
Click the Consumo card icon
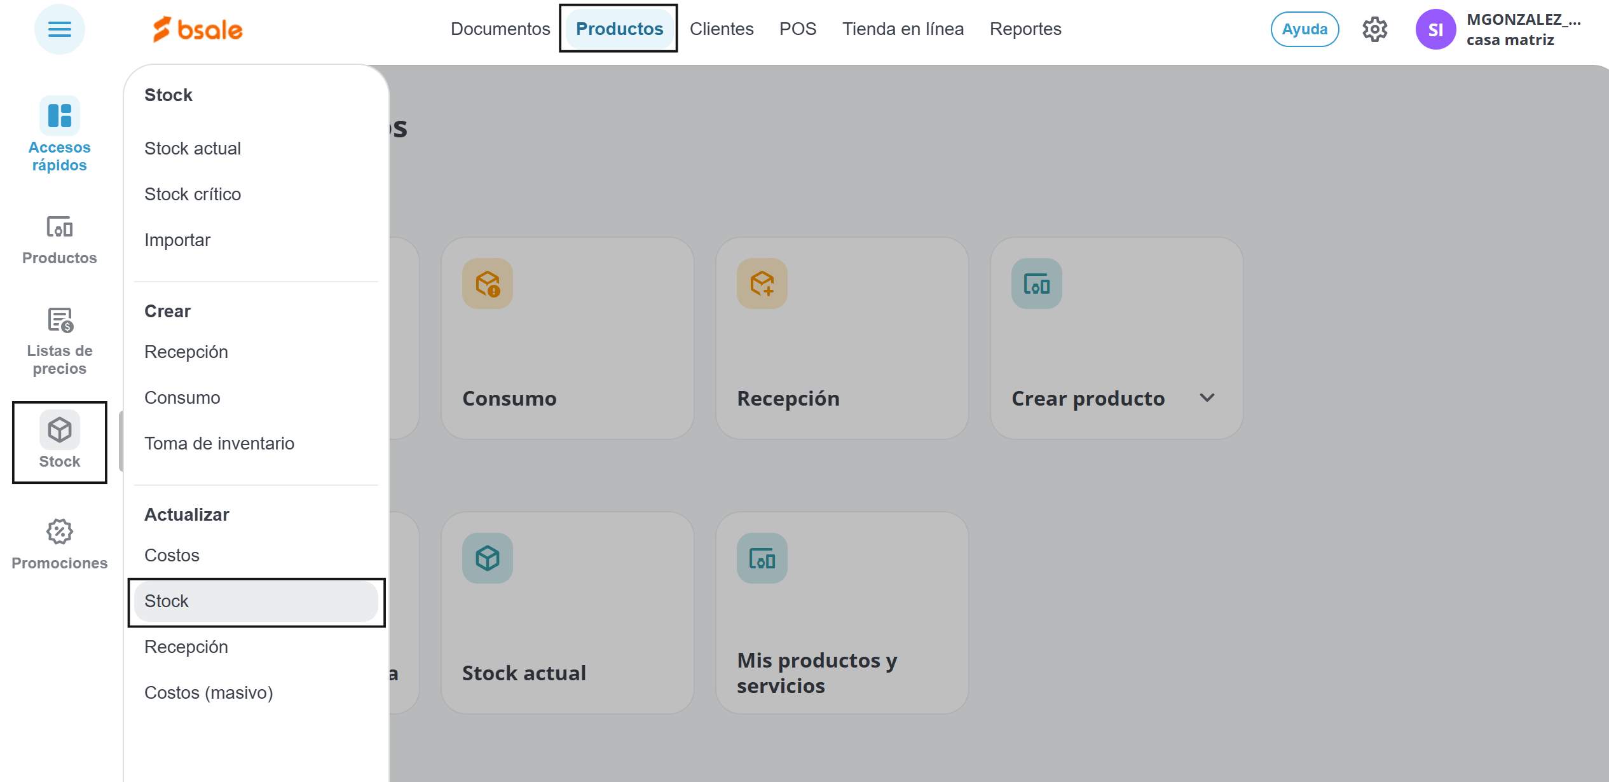tap(488, 284)
